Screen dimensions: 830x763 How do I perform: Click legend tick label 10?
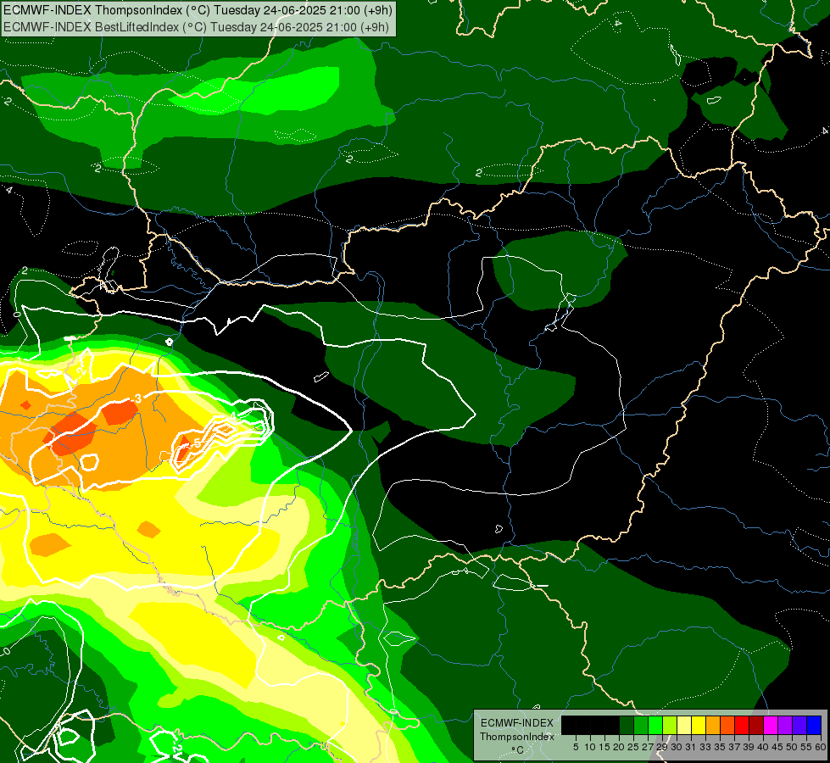pyautogui.click(x=590, y=747)
